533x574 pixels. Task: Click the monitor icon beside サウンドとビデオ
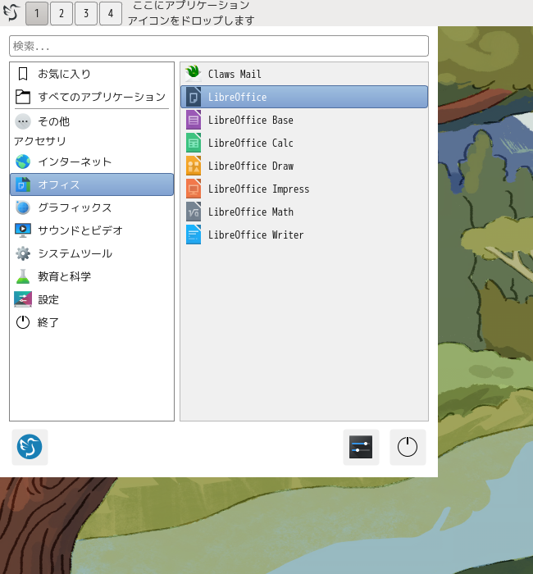tap(23, 230)
